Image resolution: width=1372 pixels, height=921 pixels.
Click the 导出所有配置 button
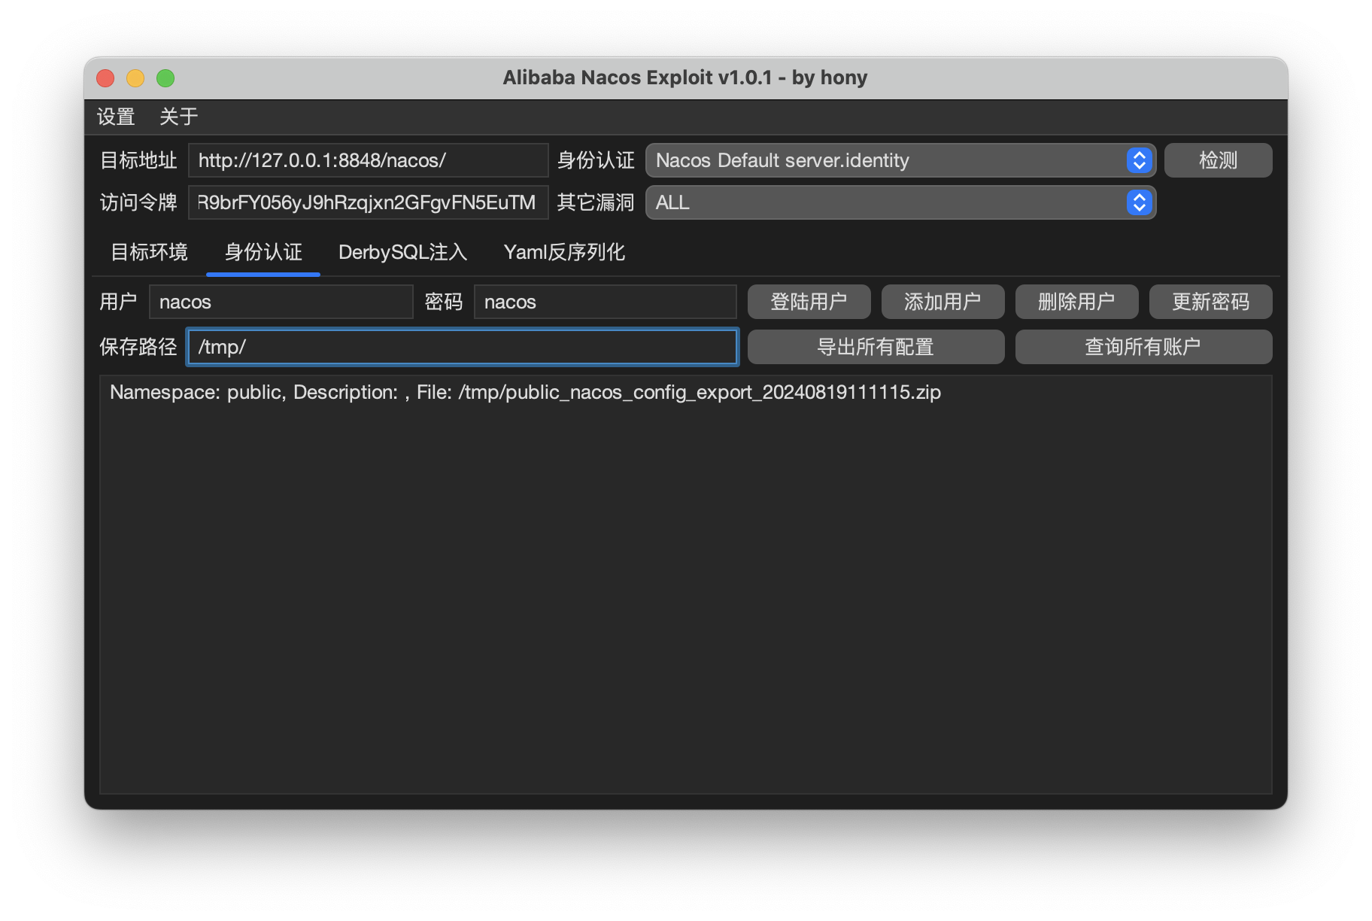876,347
